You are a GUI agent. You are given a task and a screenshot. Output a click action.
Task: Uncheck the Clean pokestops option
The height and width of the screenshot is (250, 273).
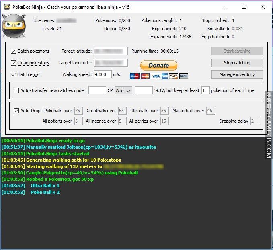coord(14,63)
